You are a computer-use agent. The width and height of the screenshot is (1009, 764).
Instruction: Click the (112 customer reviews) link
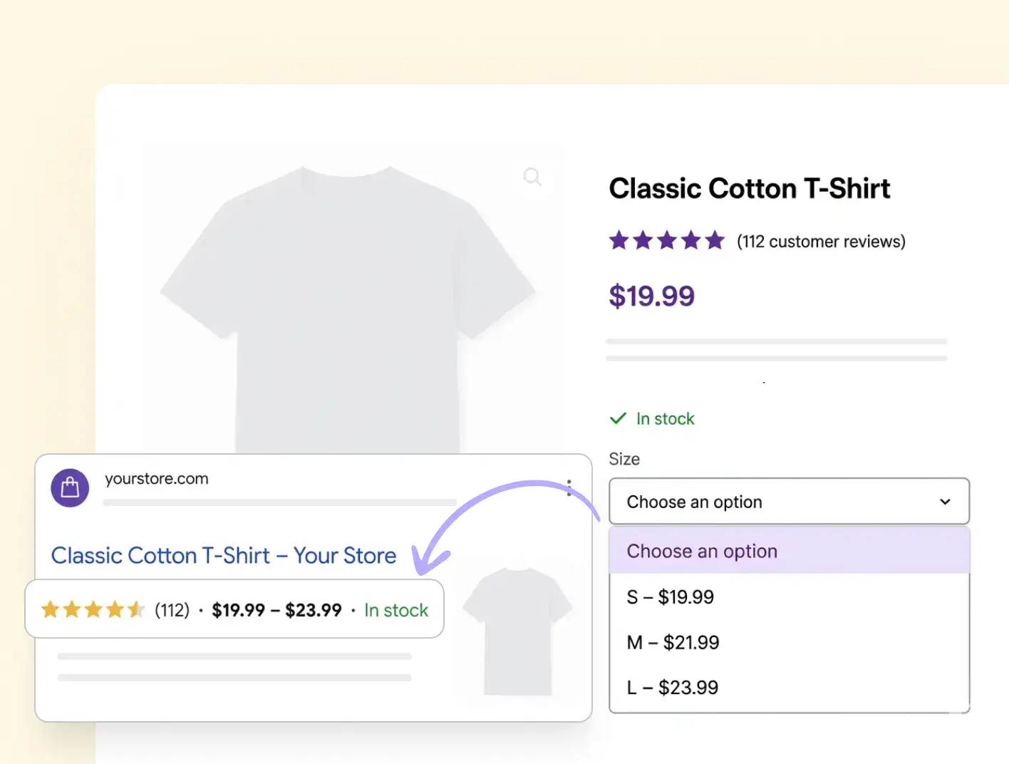click(x=821, y=242)
